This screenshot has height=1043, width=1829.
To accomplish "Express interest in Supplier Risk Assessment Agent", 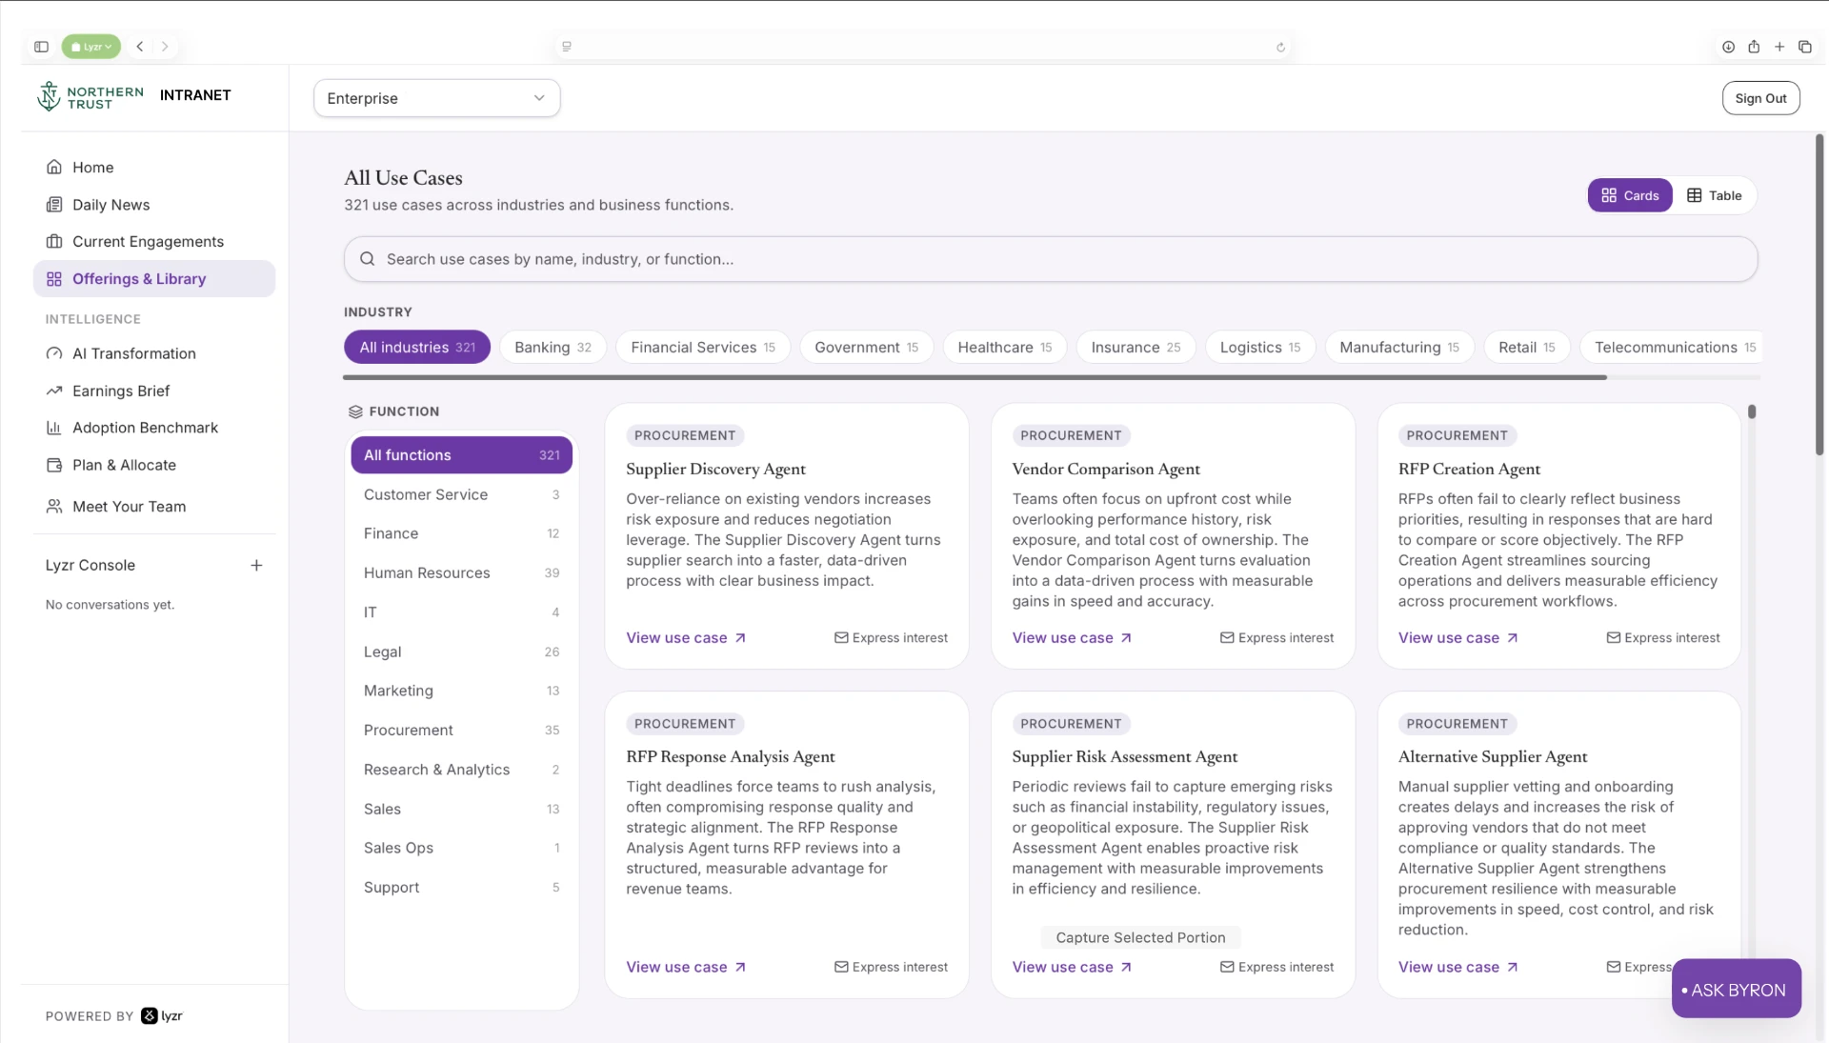I will click(x=1276, y=968).
